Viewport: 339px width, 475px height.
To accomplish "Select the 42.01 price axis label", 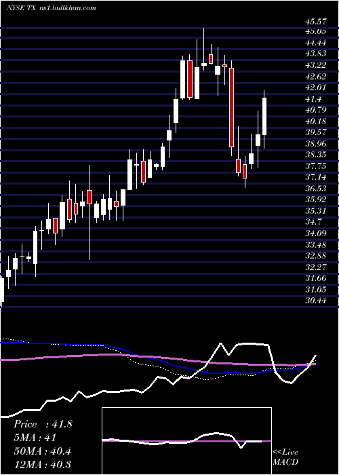I will point(315,88).
